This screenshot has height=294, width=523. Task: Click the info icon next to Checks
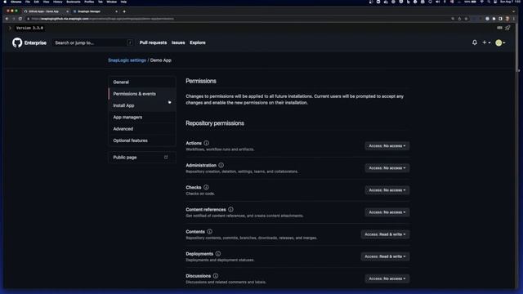206,187
